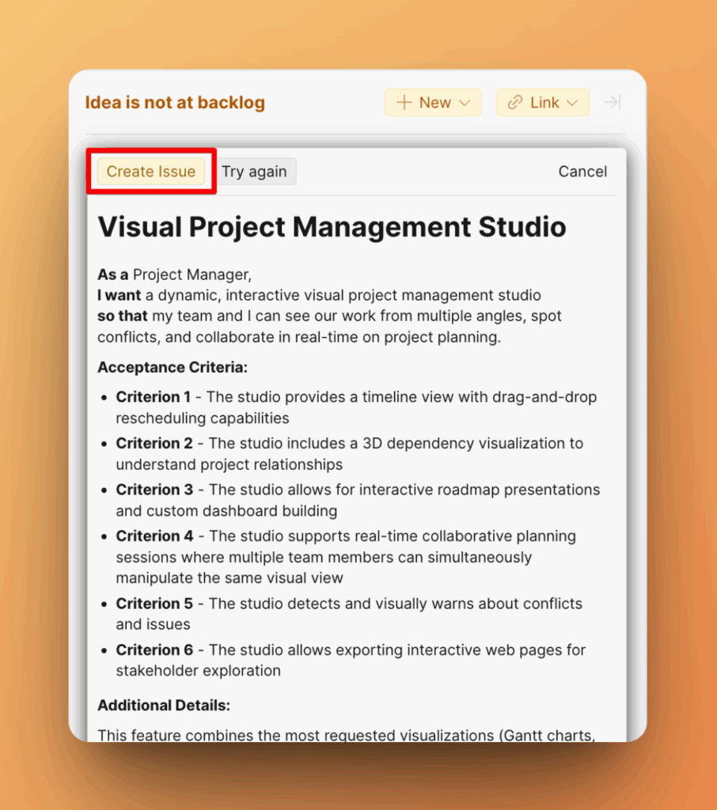The height and width of the screenshot is (810, 717).
Task: Click the Try again button
Action: click(256, 171)
